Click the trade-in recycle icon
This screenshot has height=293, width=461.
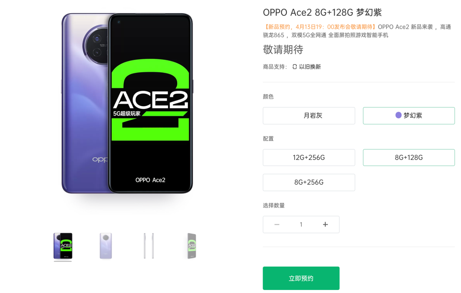(294, 67)
